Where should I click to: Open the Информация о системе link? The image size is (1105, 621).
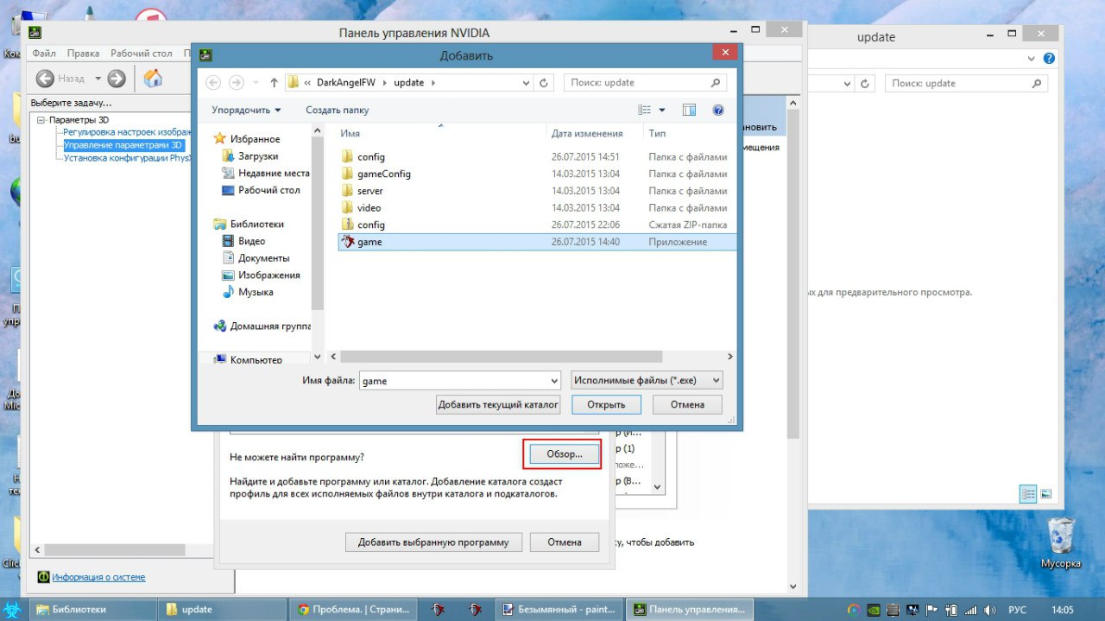(x=98, y=577)
